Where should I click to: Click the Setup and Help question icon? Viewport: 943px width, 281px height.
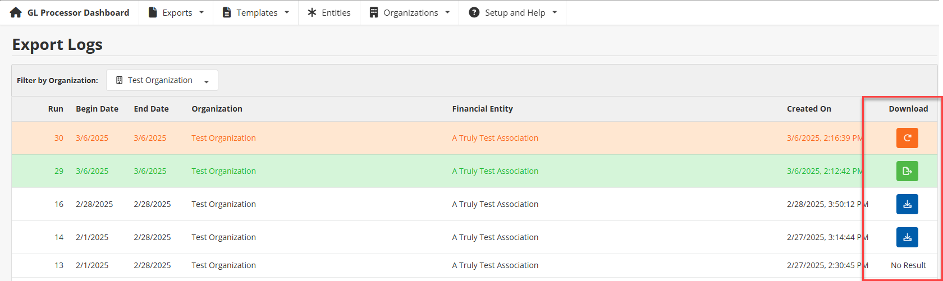coord(474,12)
